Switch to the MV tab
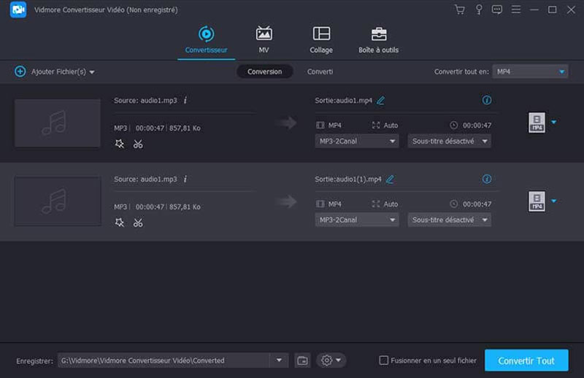The height and width of the screenshot is (378, 584). (264, 40)
